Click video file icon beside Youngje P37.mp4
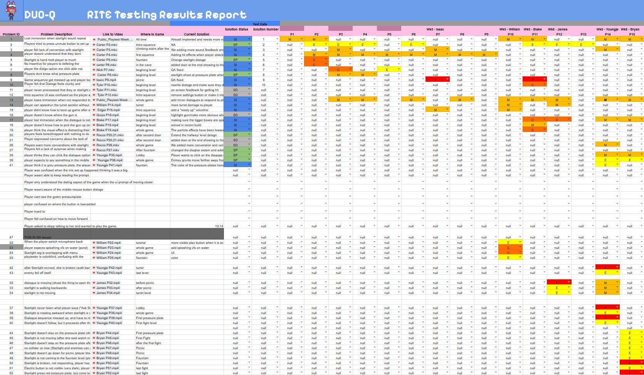This screenshot has height=375, width=644. pos(94,308)
